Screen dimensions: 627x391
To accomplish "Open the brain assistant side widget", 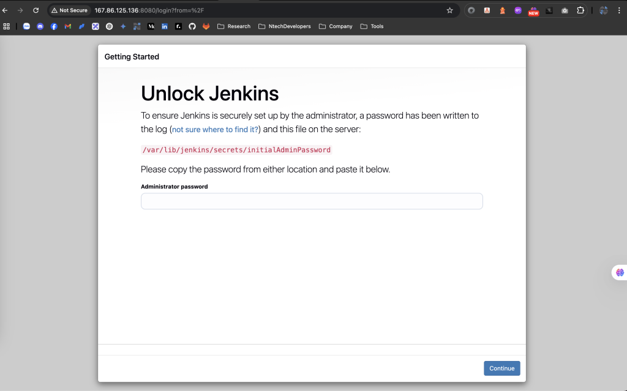I will (620, 273).
